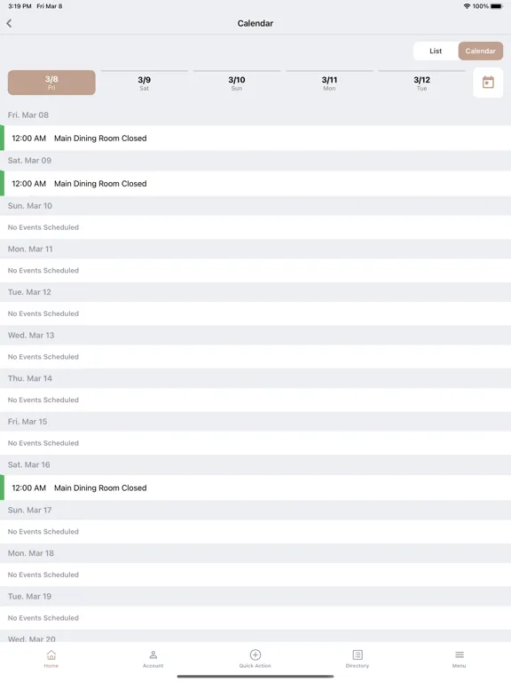The image size is (511, 682).
Task: Tap the 3:19 PM status bar time
Action: pyautogui.click(x=20, y=6)
